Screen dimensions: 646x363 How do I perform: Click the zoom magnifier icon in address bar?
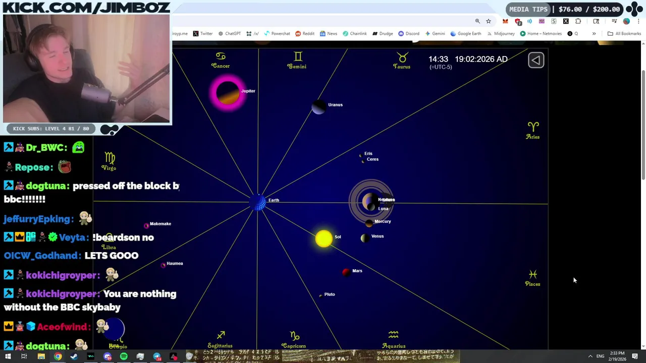point(477,21)
